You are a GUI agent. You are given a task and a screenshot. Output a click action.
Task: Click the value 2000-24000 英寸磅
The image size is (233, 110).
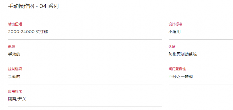click(28, 32)
